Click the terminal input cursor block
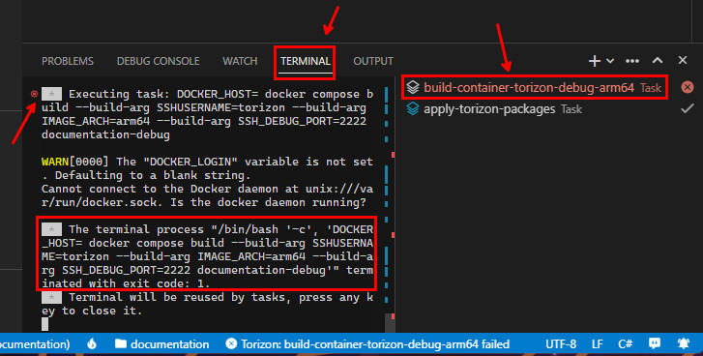 44,324
